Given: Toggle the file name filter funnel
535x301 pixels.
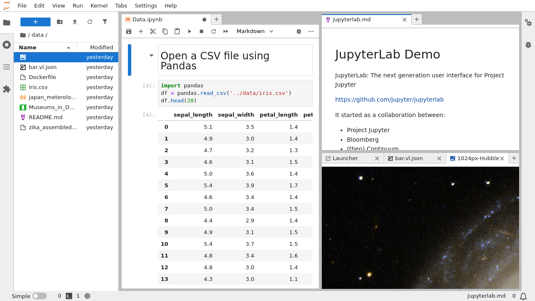Looking at the screenshot, I should click(104, 21).
